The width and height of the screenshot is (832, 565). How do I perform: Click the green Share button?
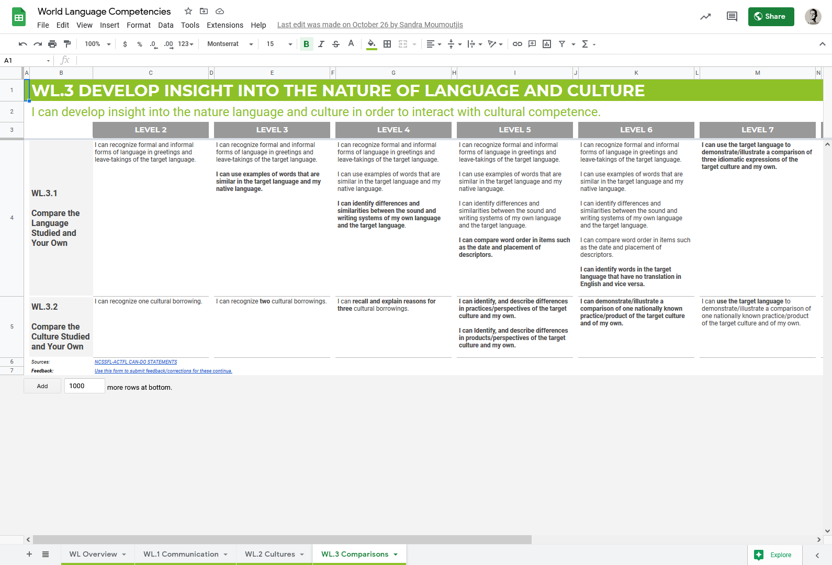771,17
